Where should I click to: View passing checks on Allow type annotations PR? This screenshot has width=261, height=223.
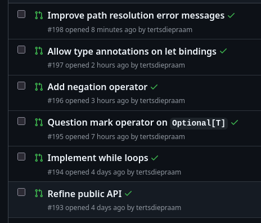[223, 51]
